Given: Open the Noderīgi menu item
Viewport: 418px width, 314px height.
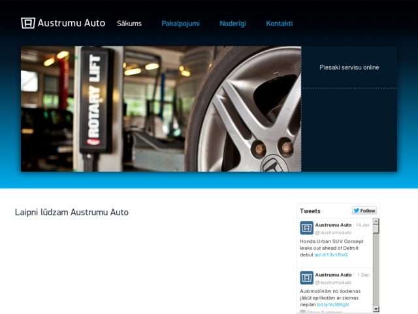Looking at the screenshot, I should 233,24.
